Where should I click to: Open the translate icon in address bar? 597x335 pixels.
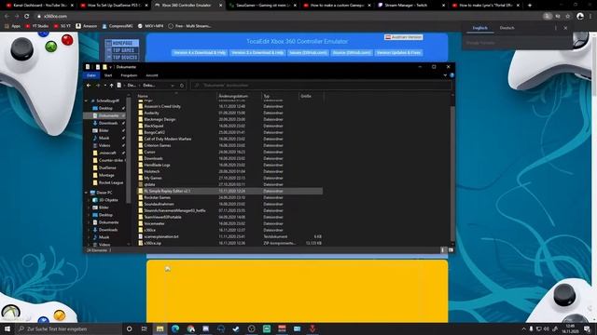coord(548,17)
